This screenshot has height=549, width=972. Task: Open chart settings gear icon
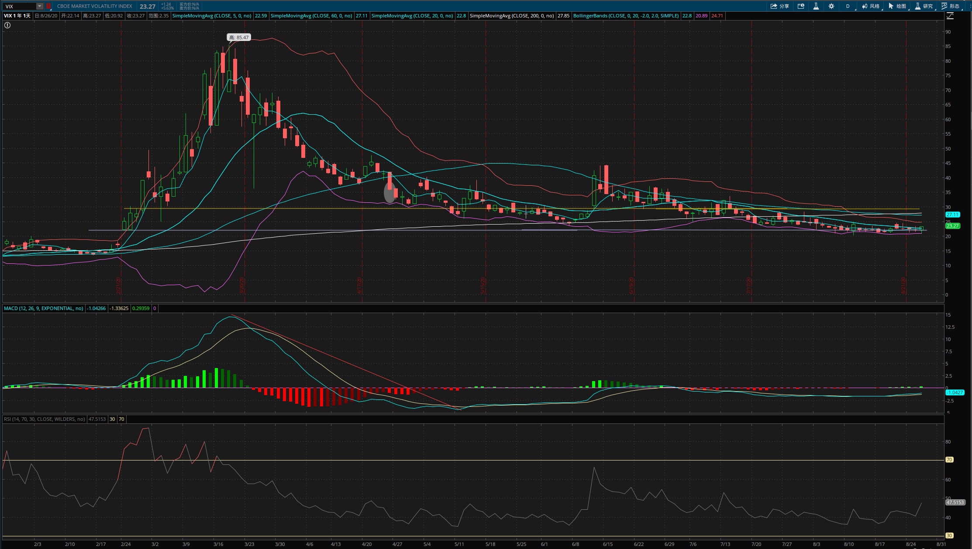831,6
